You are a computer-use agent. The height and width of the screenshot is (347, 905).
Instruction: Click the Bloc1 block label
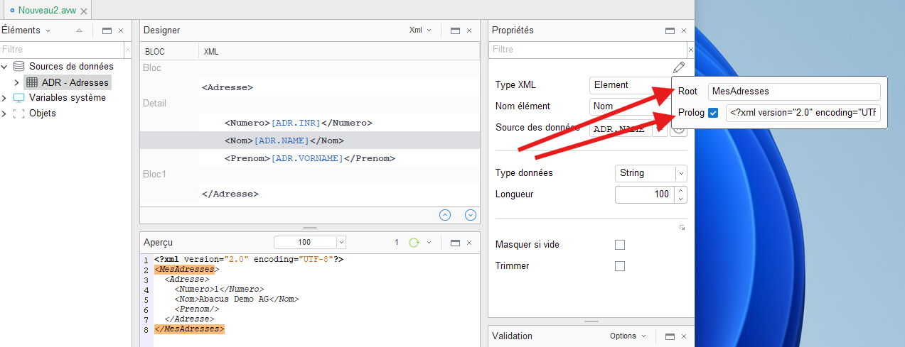[154, 174]
